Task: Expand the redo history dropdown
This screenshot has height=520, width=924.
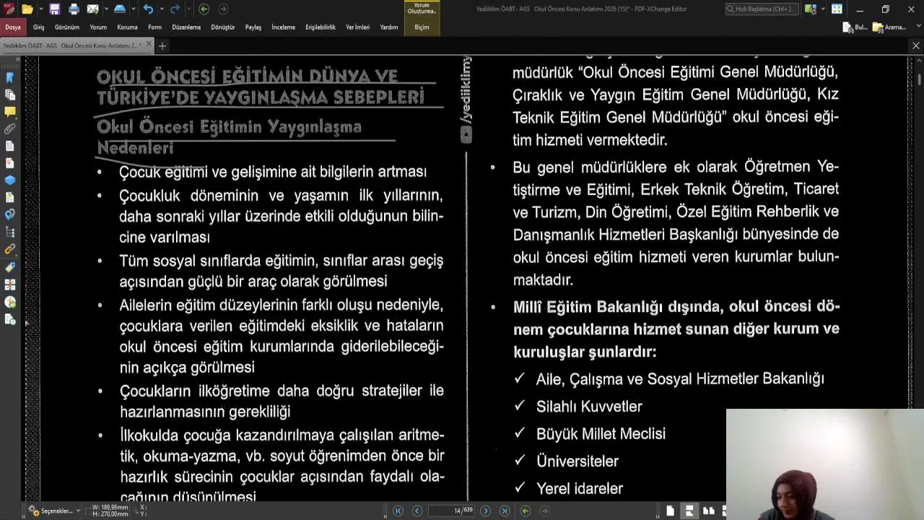Action: click(188, 9)
